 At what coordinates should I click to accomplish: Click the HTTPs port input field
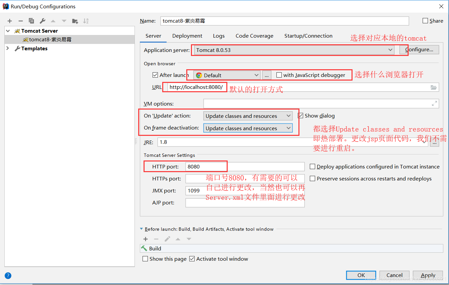(245, 178)
